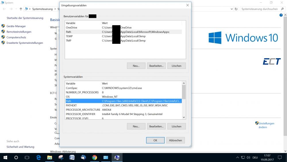Click the volume speaker icon in tray
The height and width of the screenshot is (162, 287).
click(248, 158)
